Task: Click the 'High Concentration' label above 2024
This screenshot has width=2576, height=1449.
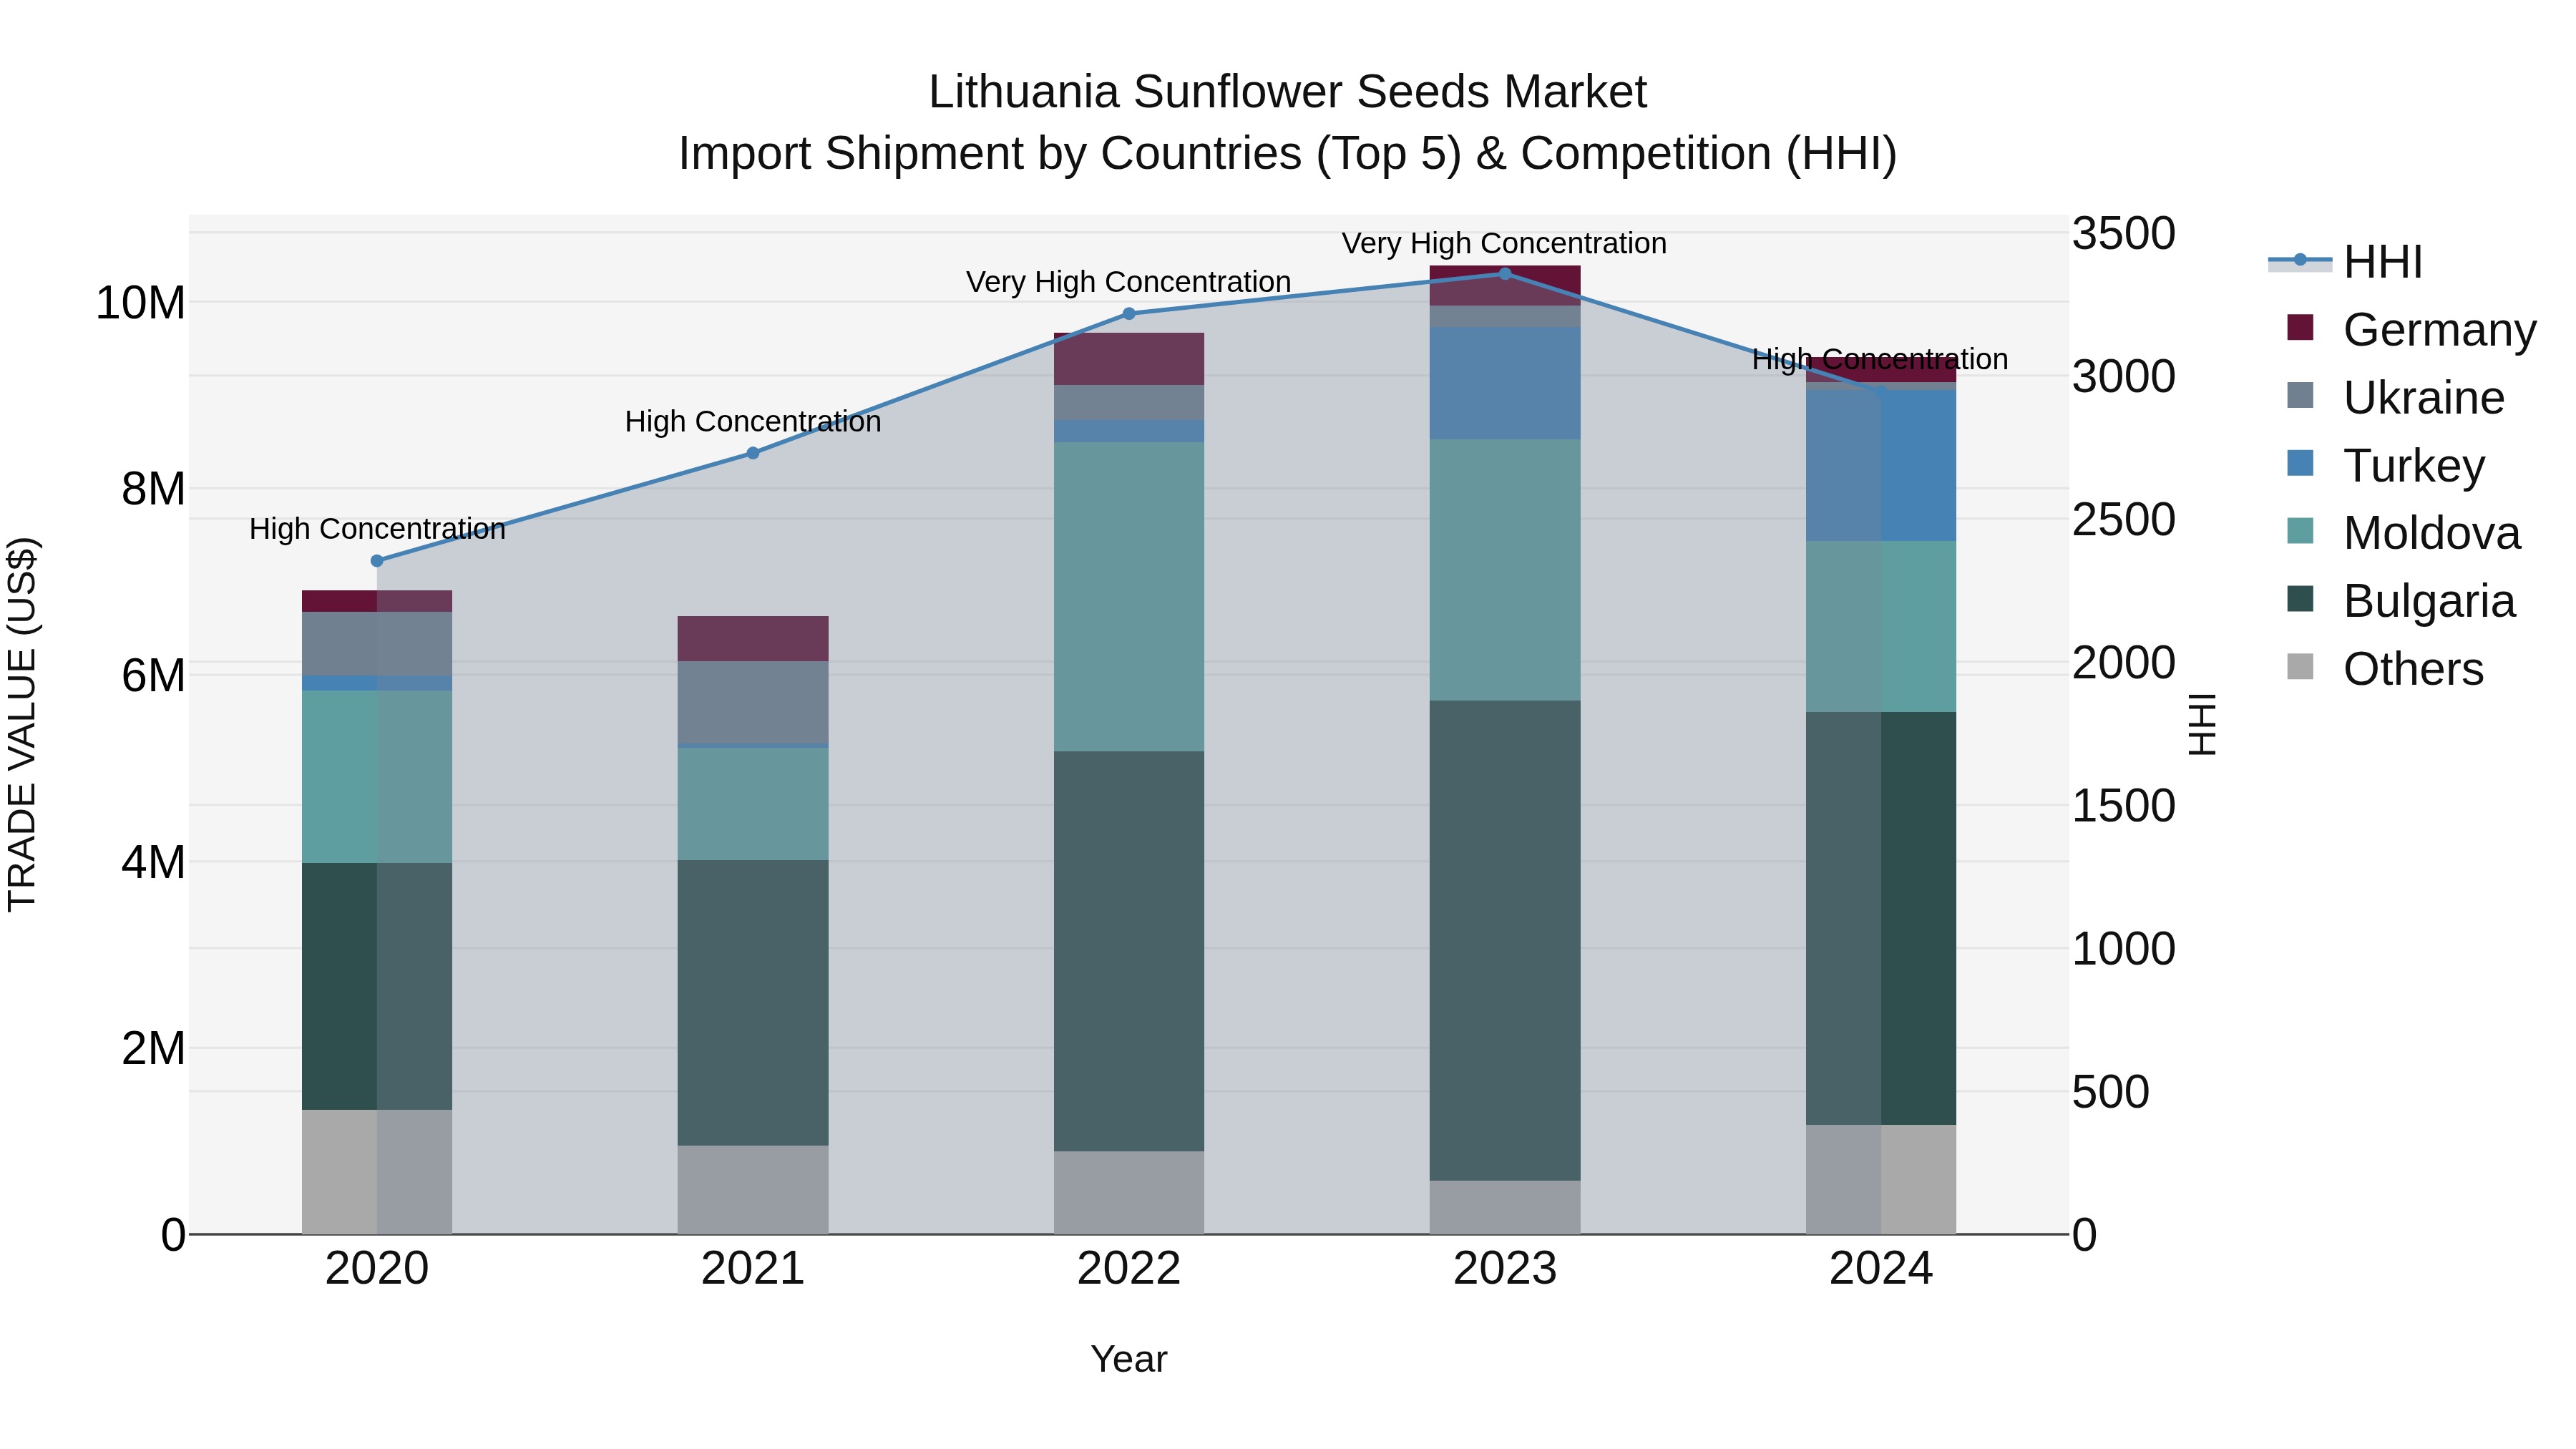Action: [1880, 359]
